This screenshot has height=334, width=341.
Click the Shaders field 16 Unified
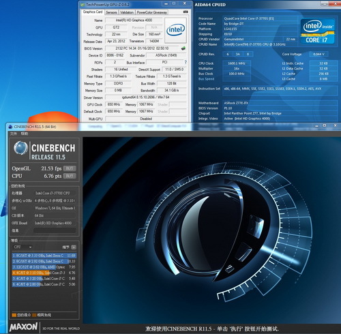[x=121, y=70]
